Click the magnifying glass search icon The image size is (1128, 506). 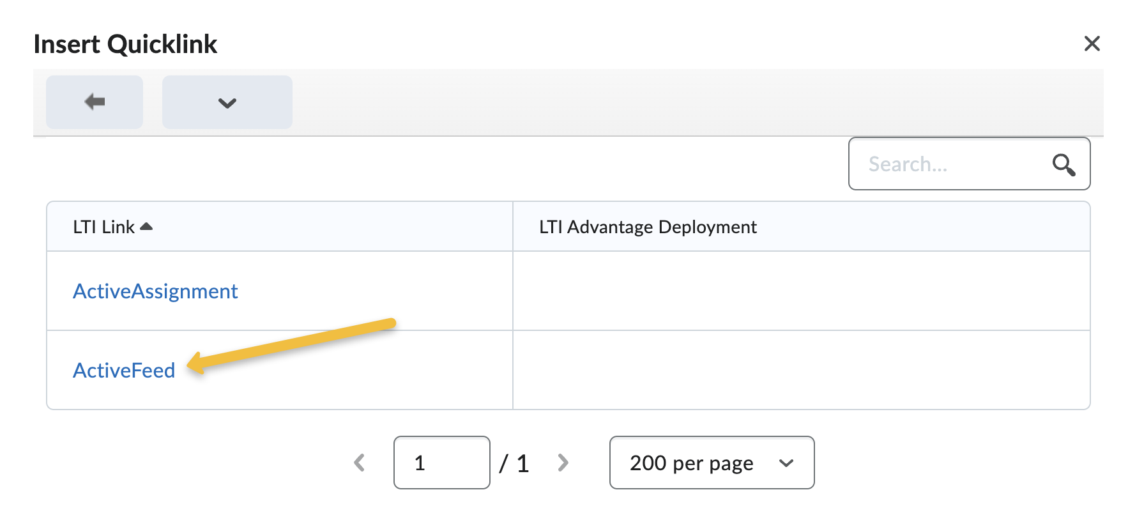(x=1063, y=164)
